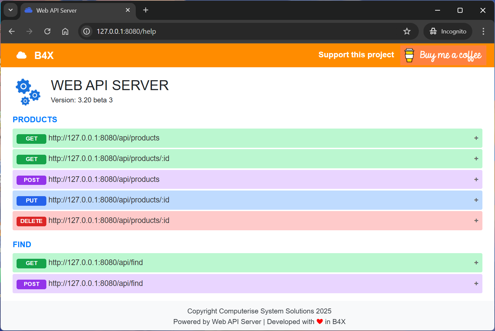The height and width of the screenshot is (331, 495).
Task: Click inside the address bar
Action: (199, 31)
